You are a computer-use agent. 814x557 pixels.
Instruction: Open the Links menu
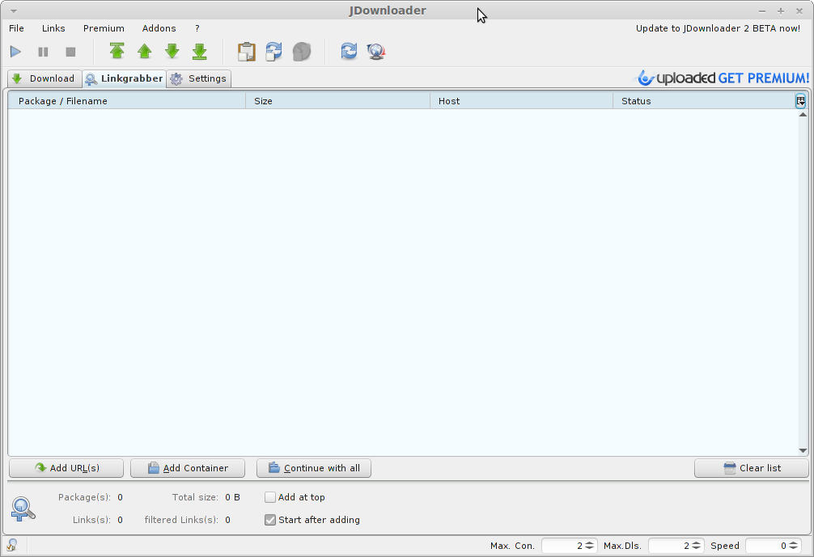point(53,28)
